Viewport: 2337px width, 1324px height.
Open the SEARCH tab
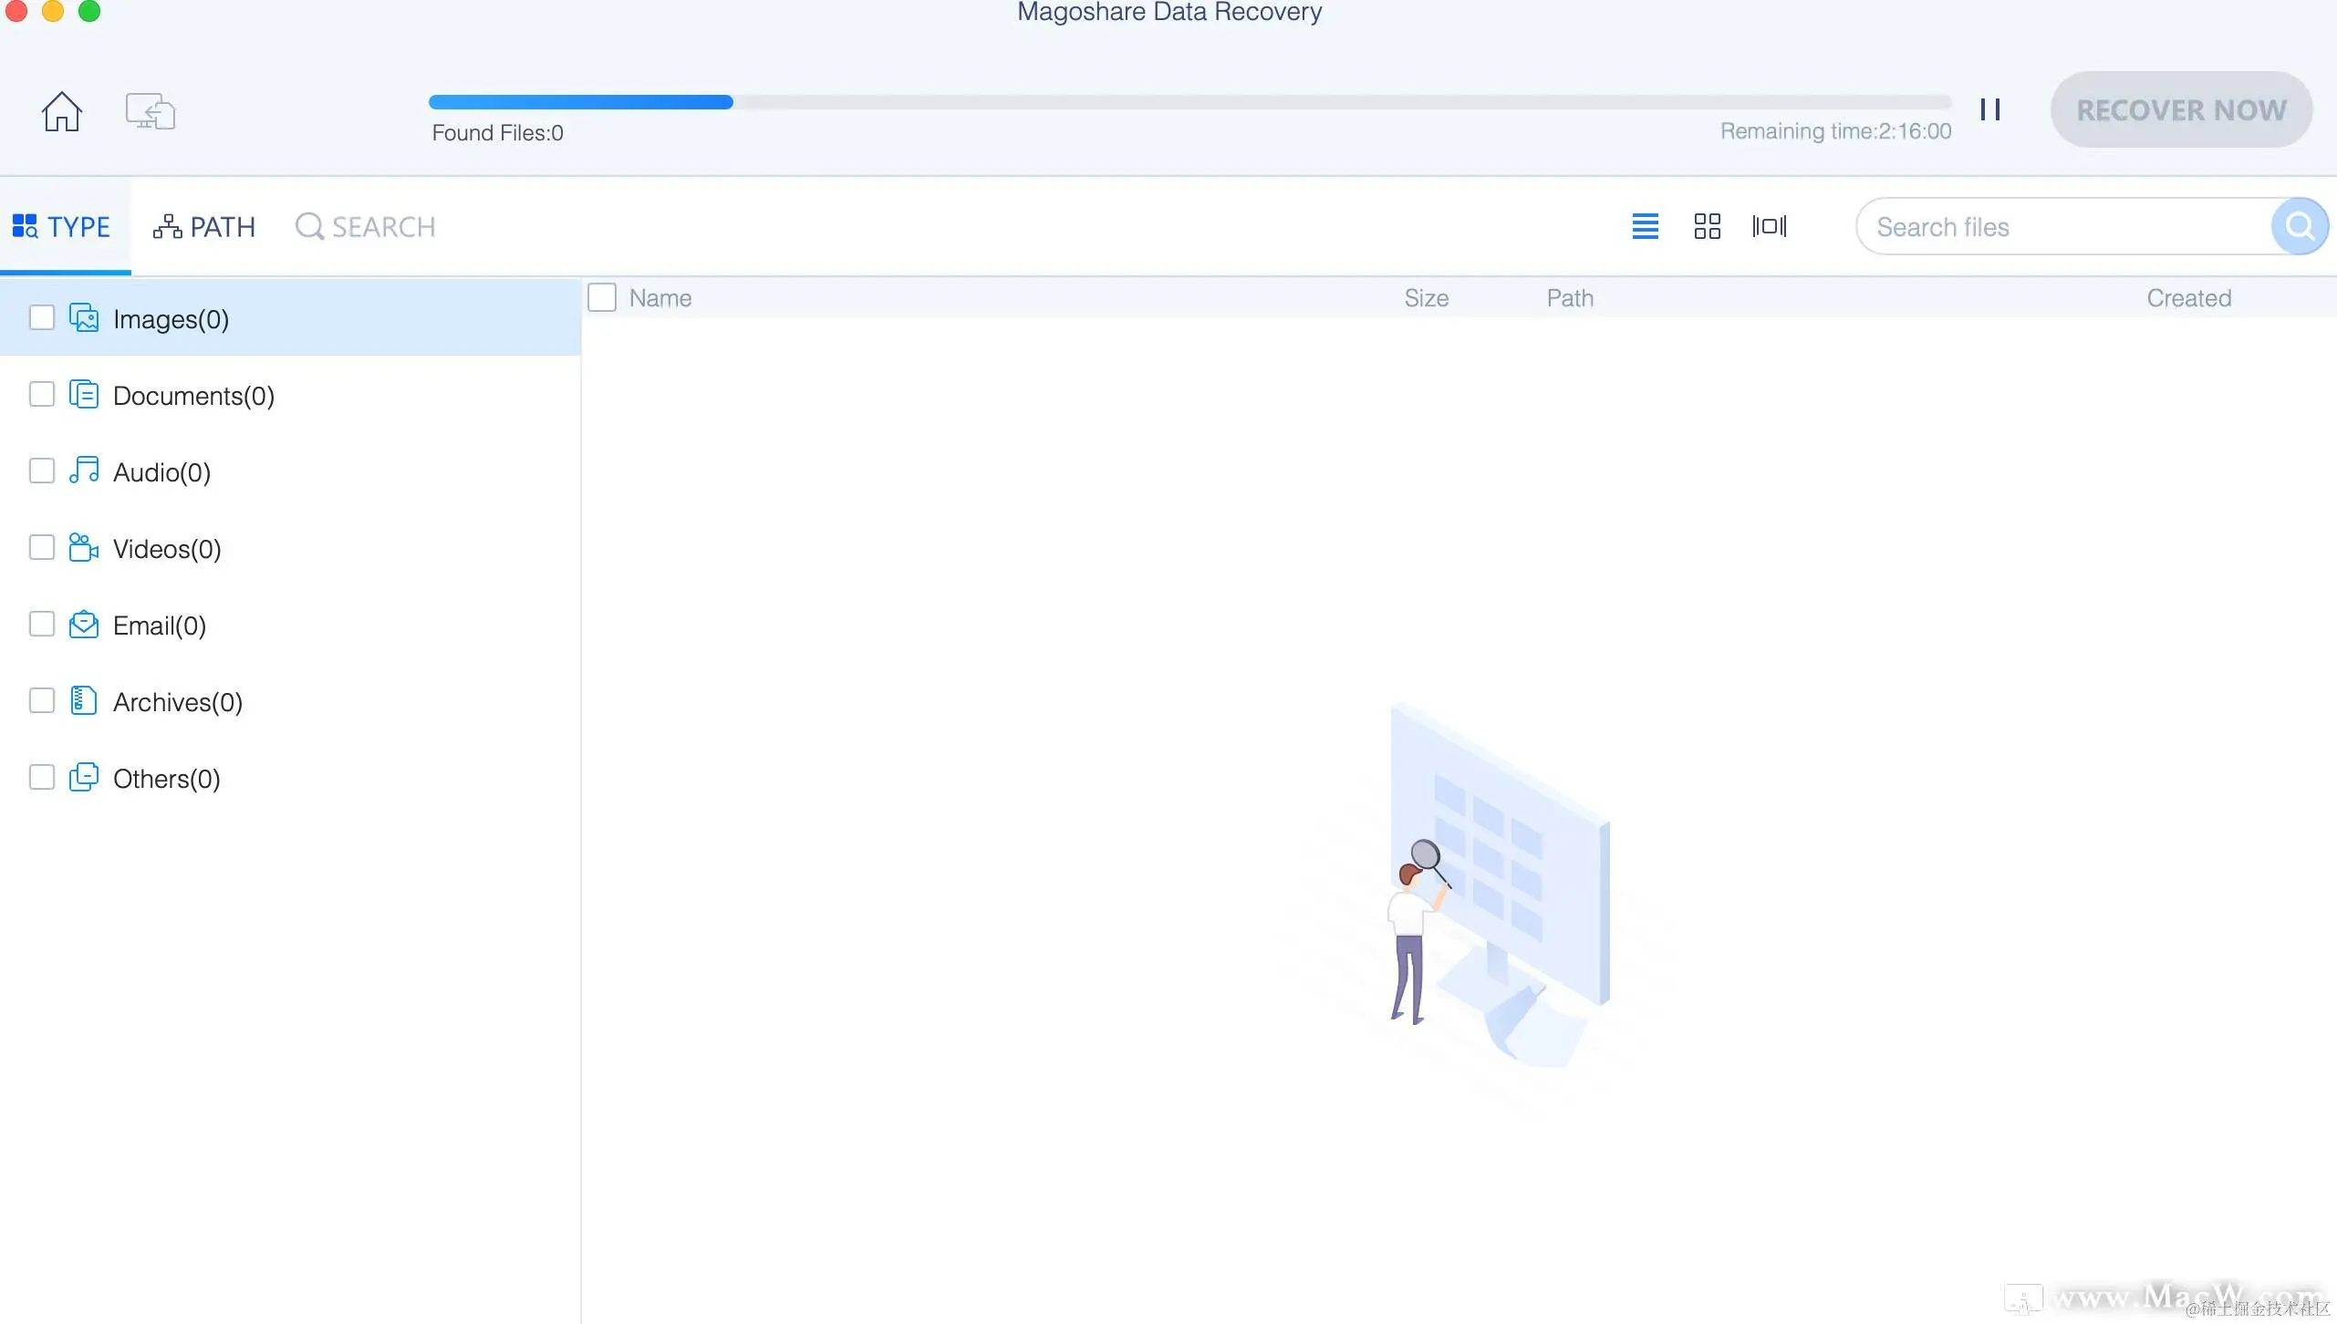tap(366, 226)
